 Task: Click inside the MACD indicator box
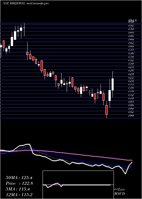coord(78,185)
